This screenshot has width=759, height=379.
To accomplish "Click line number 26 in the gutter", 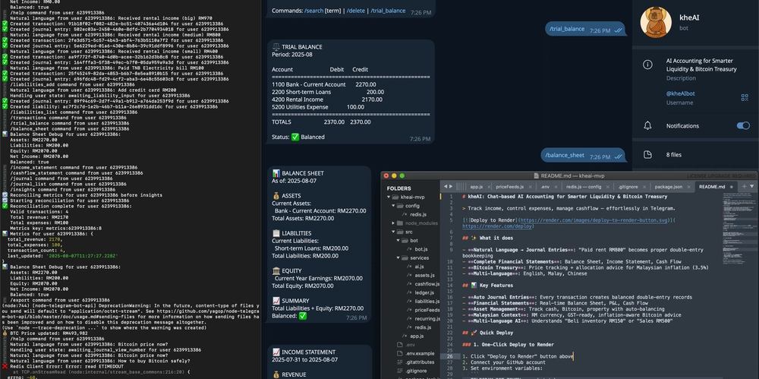I will pos(449,356).
